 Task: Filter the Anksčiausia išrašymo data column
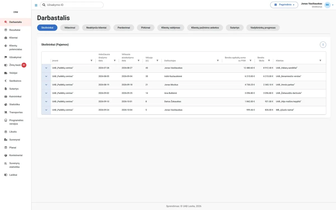(115, 60)
